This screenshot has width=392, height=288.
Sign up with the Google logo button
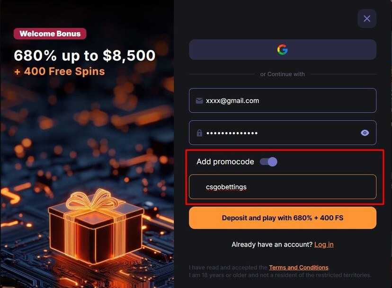point(283,50)
